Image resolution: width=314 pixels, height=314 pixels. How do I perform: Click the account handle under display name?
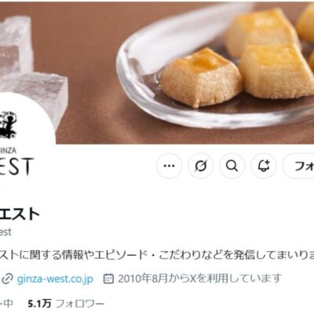click(x=5, y=232)
